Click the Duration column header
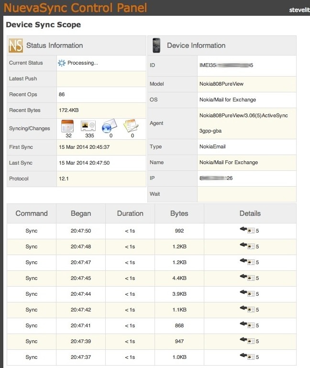The height and width of the screenshot is (368, 310). pyautogui.click(x=130, y=213)
